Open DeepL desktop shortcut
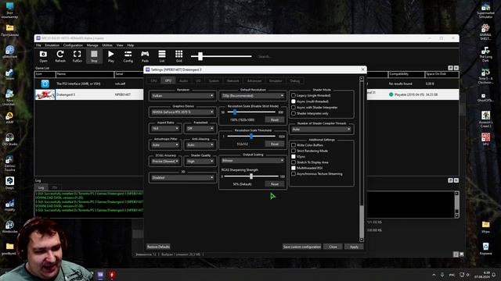The image size is (501, 281). click(x=9, y=183)
